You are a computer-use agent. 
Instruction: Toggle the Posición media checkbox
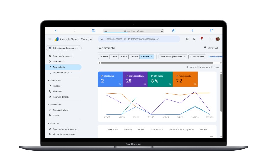point(177,76)
